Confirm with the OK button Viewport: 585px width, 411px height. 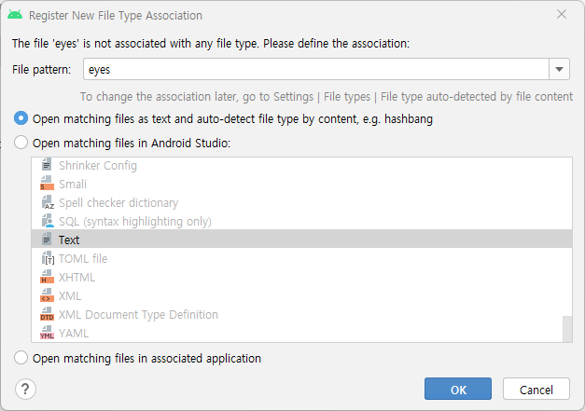[458, 389]
